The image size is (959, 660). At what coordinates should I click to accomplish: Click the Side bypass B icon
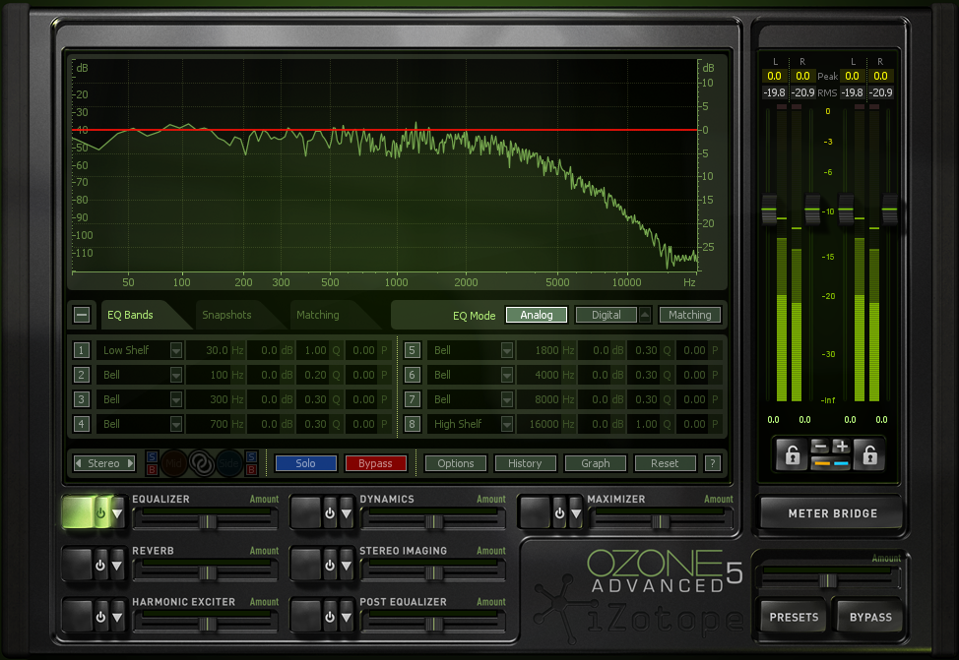251,470
